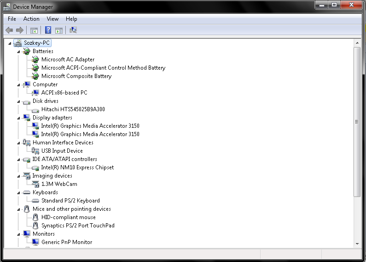Click the Generic PnP Monitor icon
366x262 pixels.
35,242
